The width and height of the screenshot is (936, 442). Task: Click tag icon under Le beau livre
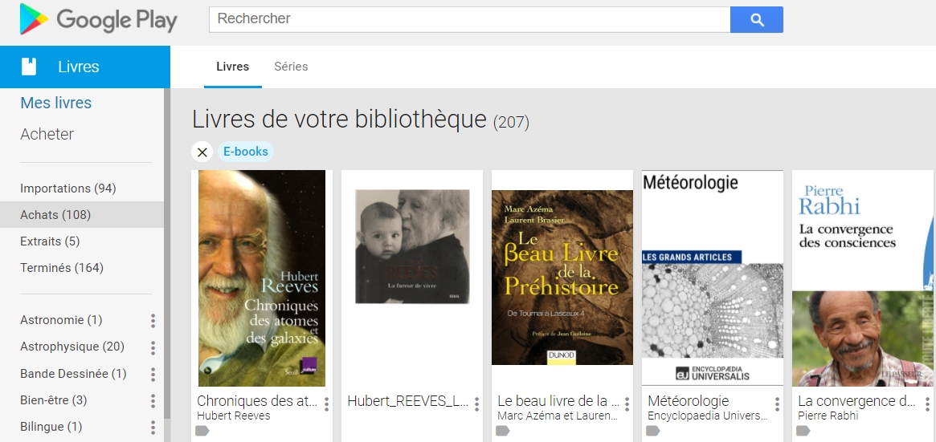click(503, 431)
